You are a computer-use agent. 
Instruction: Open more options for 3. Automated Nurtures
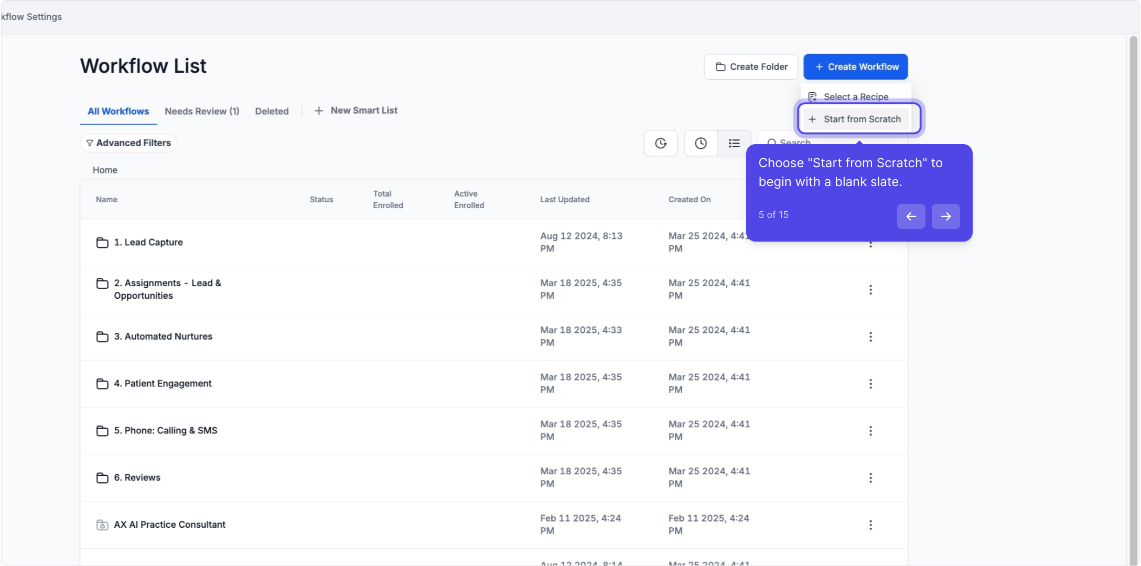point(870,336)
